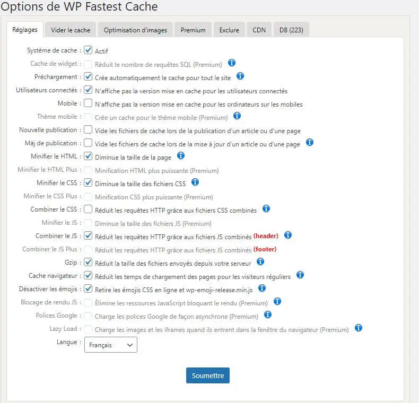The width and height of the screenshot is (419, 403).
Task: Open info icon for Polices Google
Action: [267, 314]
